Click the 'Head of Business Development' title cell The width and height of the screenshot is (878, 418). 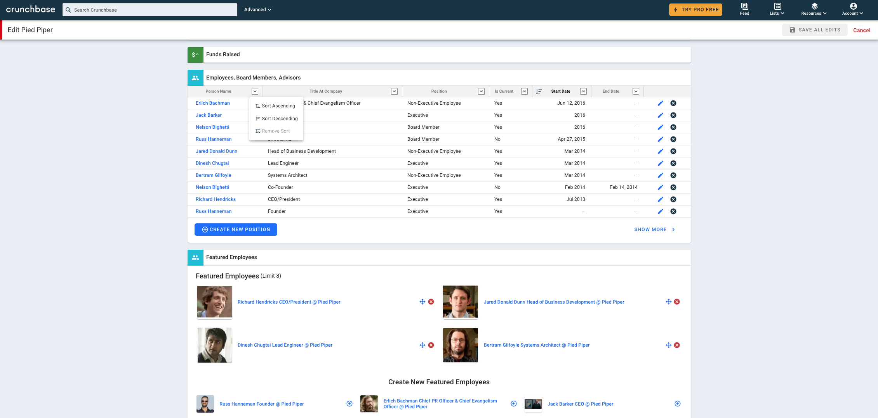[302, 151]
